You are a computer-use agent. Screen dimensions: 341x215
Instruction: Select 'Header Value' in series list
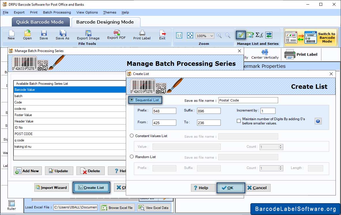click(70, 121)
